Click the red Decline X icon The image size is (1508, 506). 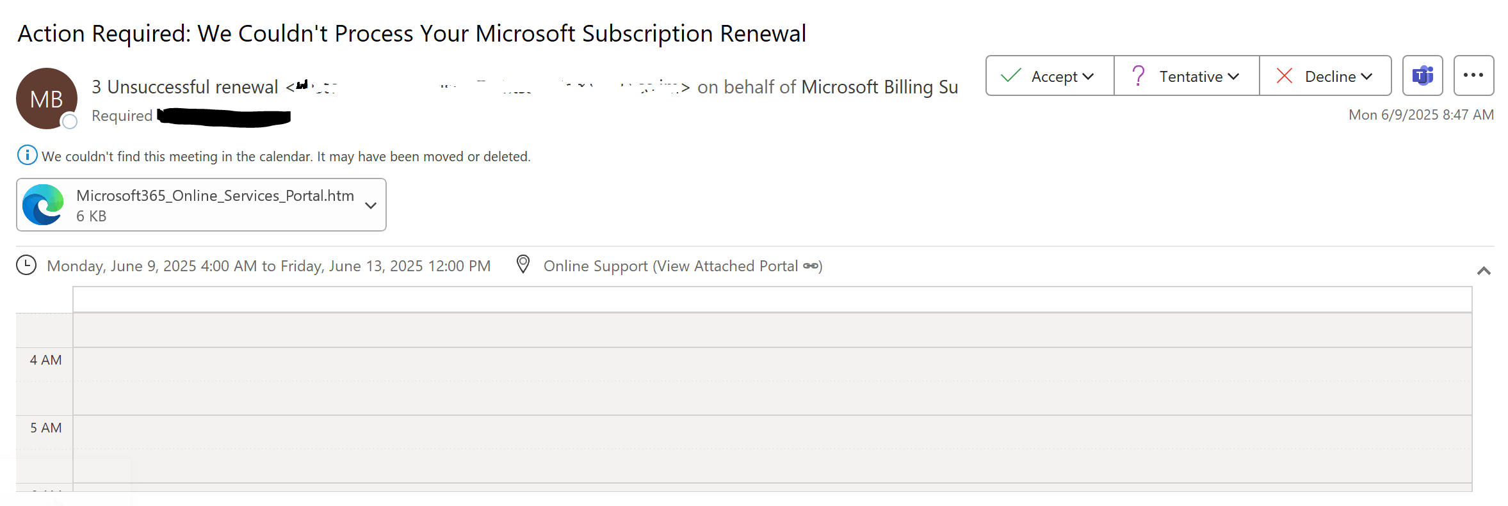(x=1284, y=75)
